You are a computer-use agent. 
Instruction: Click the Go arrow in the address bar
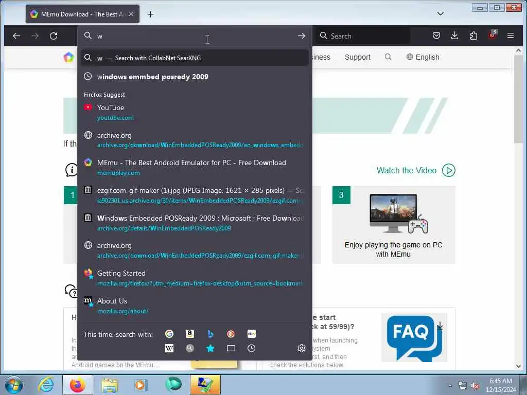coord(302,36)
